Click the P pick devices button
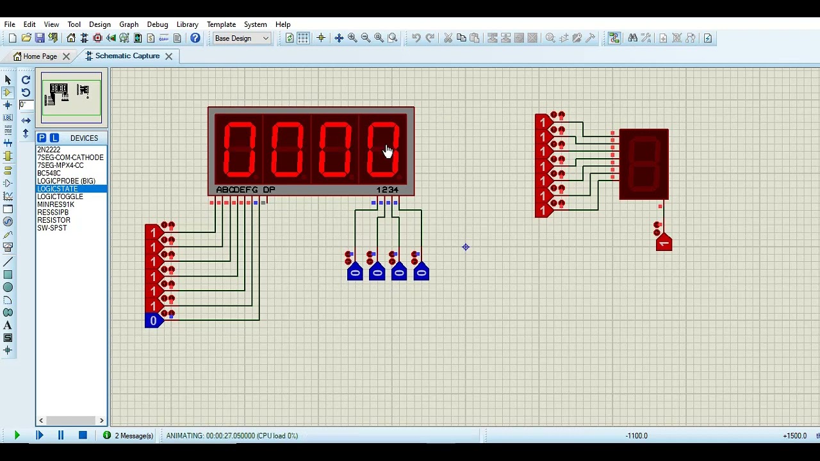 (x=42, y=138)
